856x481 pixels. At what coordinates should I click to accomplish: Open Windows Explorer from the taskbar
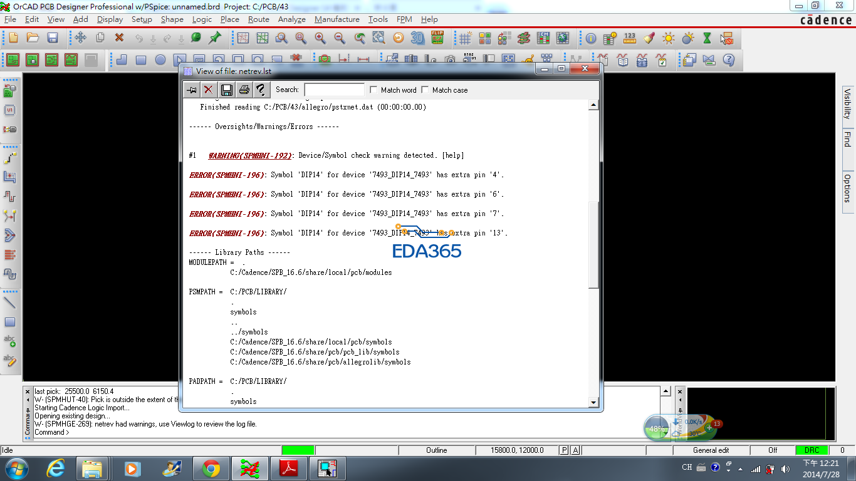[93, 468]
